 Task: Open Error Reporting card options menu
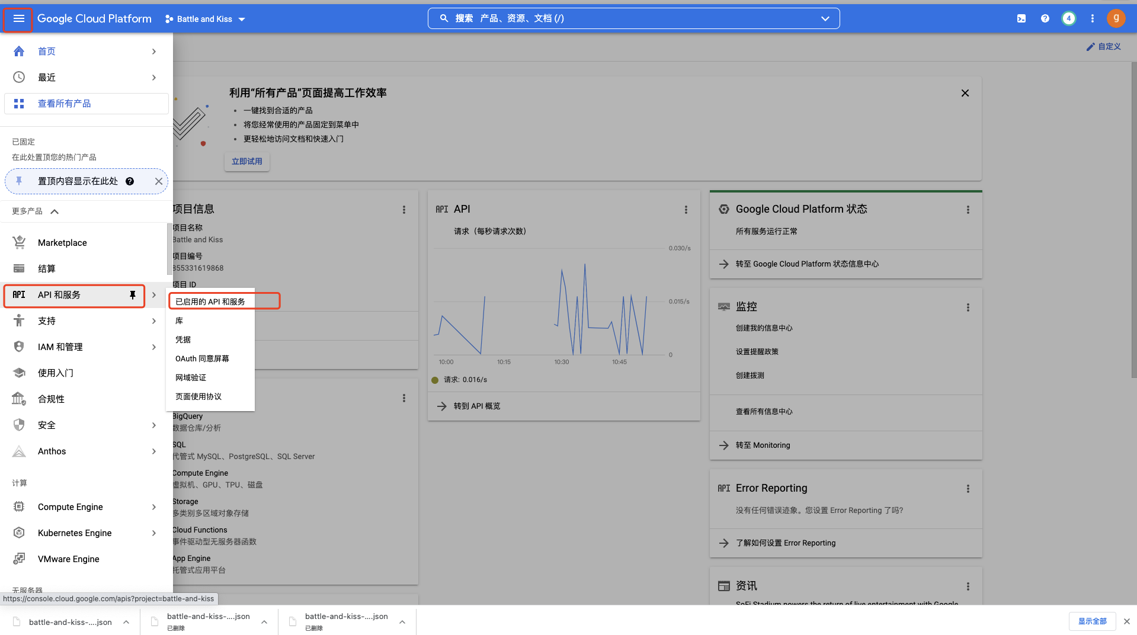[968, 489]
